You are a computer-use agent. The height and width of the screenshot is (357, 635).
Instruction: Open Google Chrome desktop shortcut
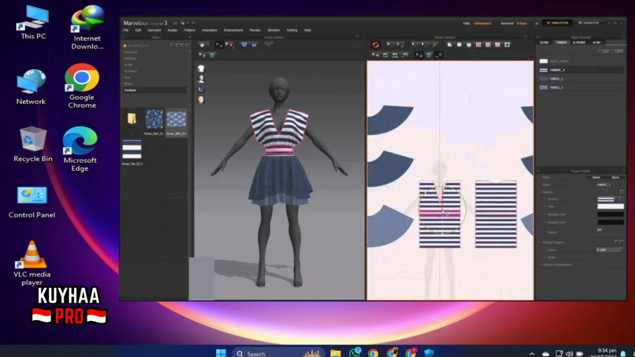point(82,86)
